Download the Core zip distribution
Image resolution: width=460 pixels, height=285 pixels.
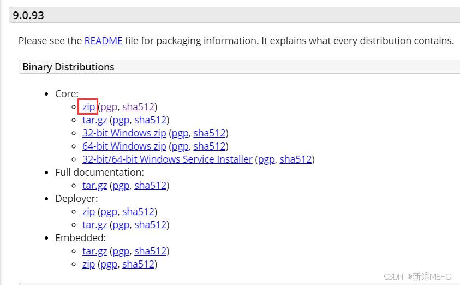88,107
